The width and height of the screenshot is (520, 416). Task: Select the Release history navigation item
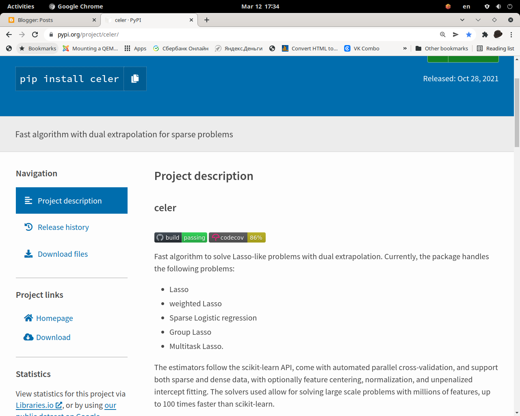63,227
